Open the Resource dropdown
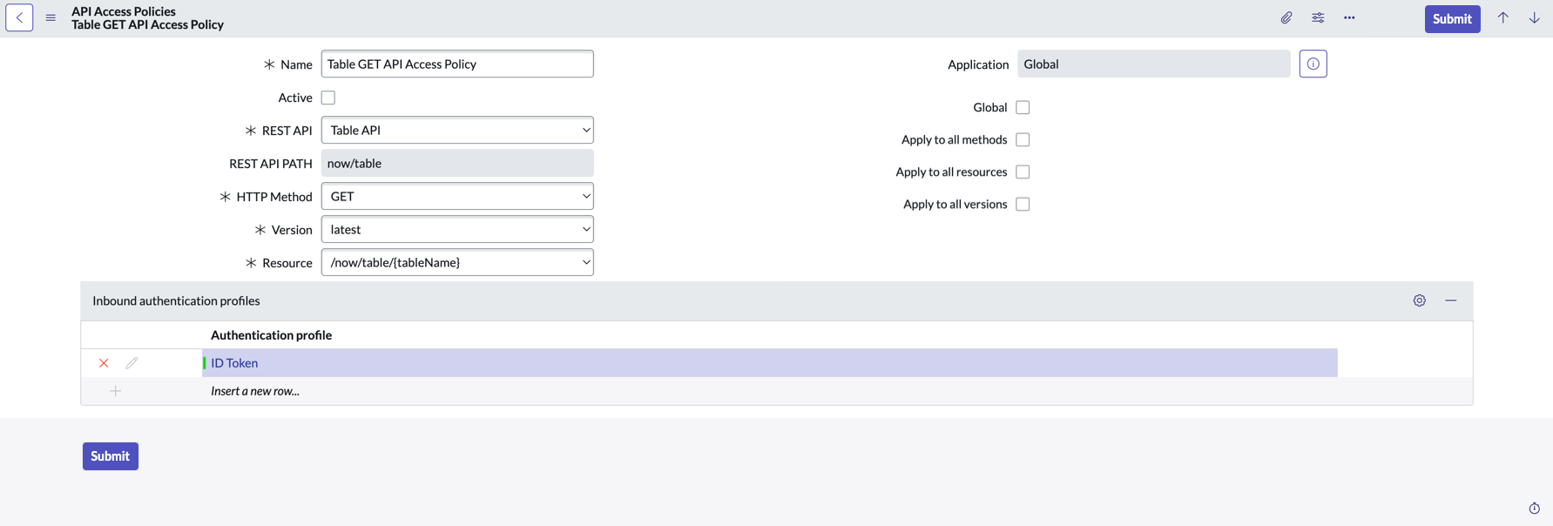 point(457,262)
